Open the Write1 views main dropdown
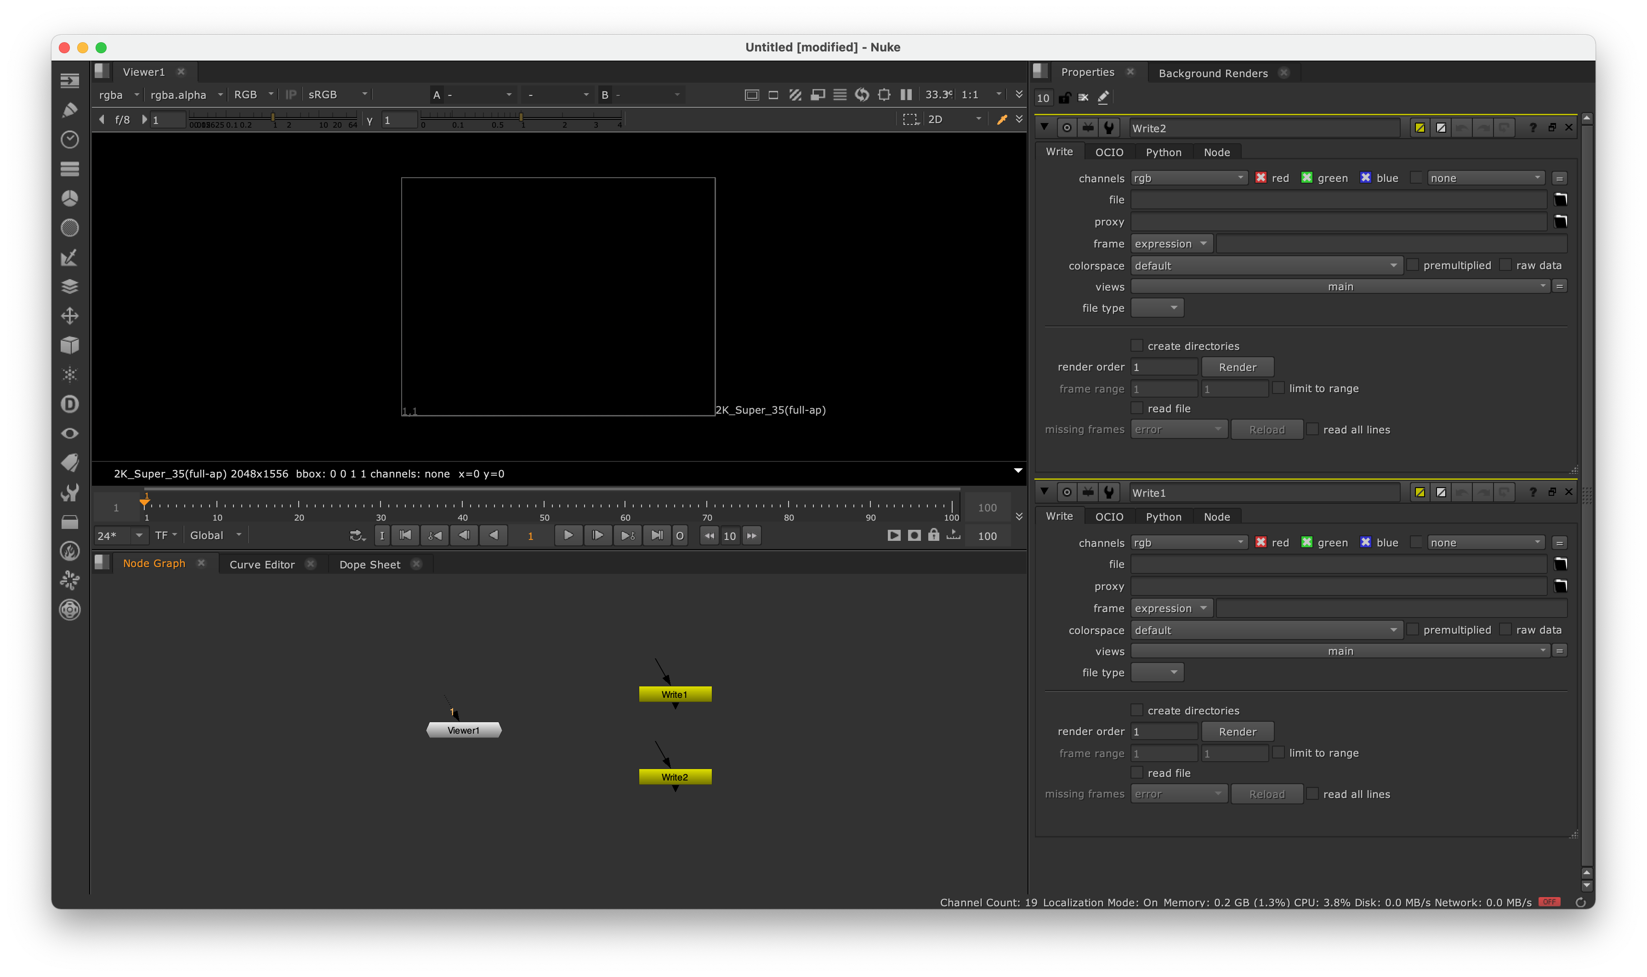Screen dimensions: 1647x977 coord(1340,651)
